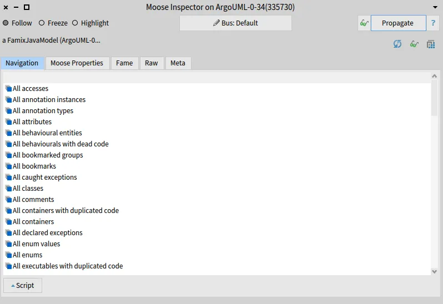
Task: Open the Fame tab
Action: pyautogui.click(x=124, y=63)
